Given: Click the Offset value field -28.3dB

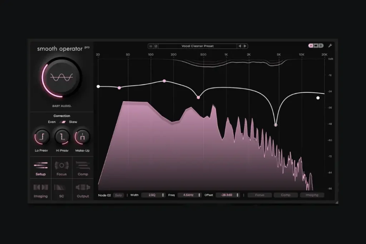Looking at the screenshot, I should pos(226,195).
